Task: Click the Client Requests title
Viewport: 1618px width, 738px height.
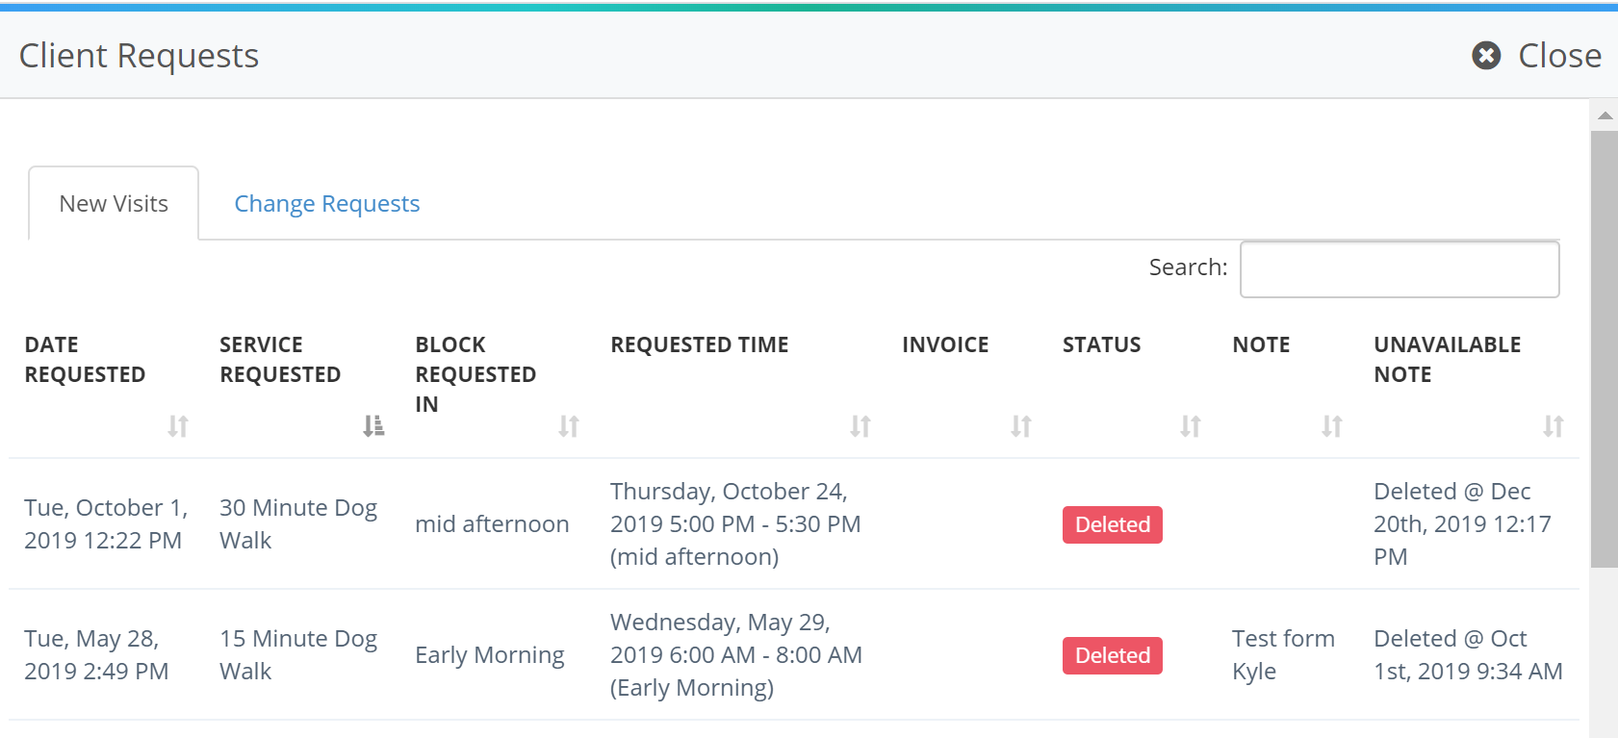Action: pyautogui.click(x=140, y=56)
